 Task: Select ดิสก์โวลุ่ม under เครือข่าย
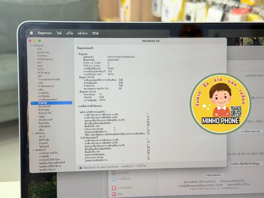44,140
